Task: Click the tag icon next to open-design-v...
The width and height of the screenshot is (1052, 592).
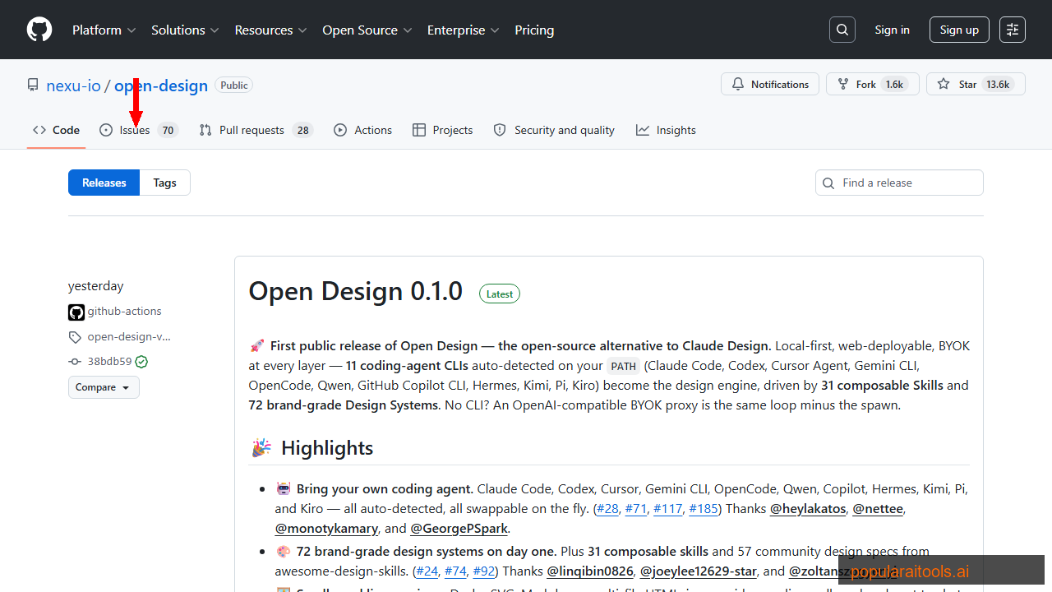Action: pos(75,337)
